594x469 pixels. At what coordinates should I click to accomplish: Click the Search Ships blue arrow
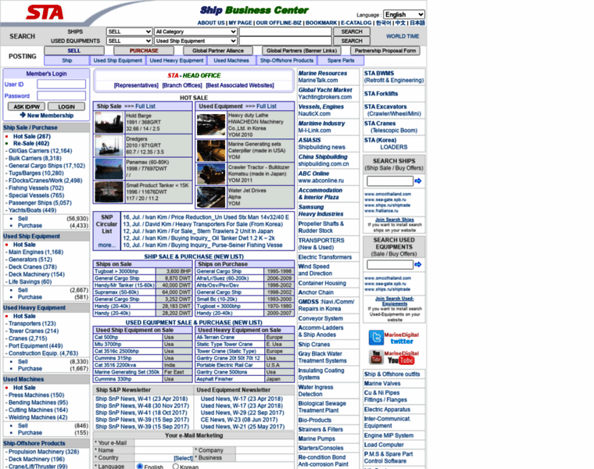(x=418, y=181)
